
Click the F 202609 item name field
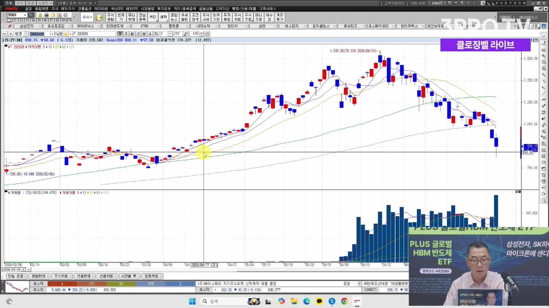pyautogui.click(x=94, y=34)
